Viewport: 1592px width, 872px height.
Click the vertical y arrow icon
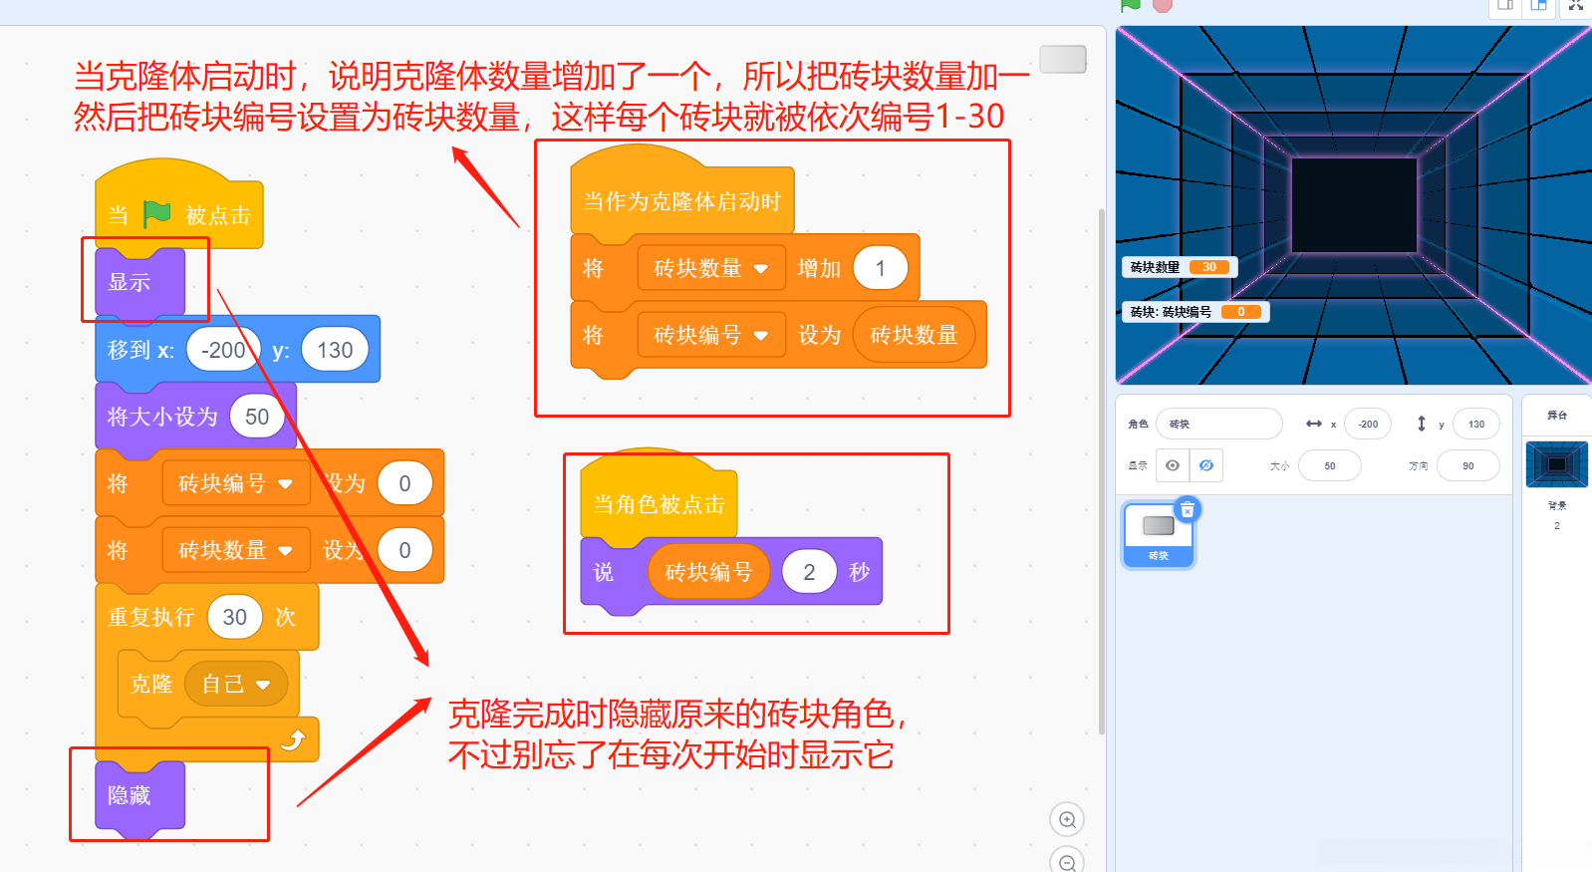pyautogui.click(x=1421, y=424)
